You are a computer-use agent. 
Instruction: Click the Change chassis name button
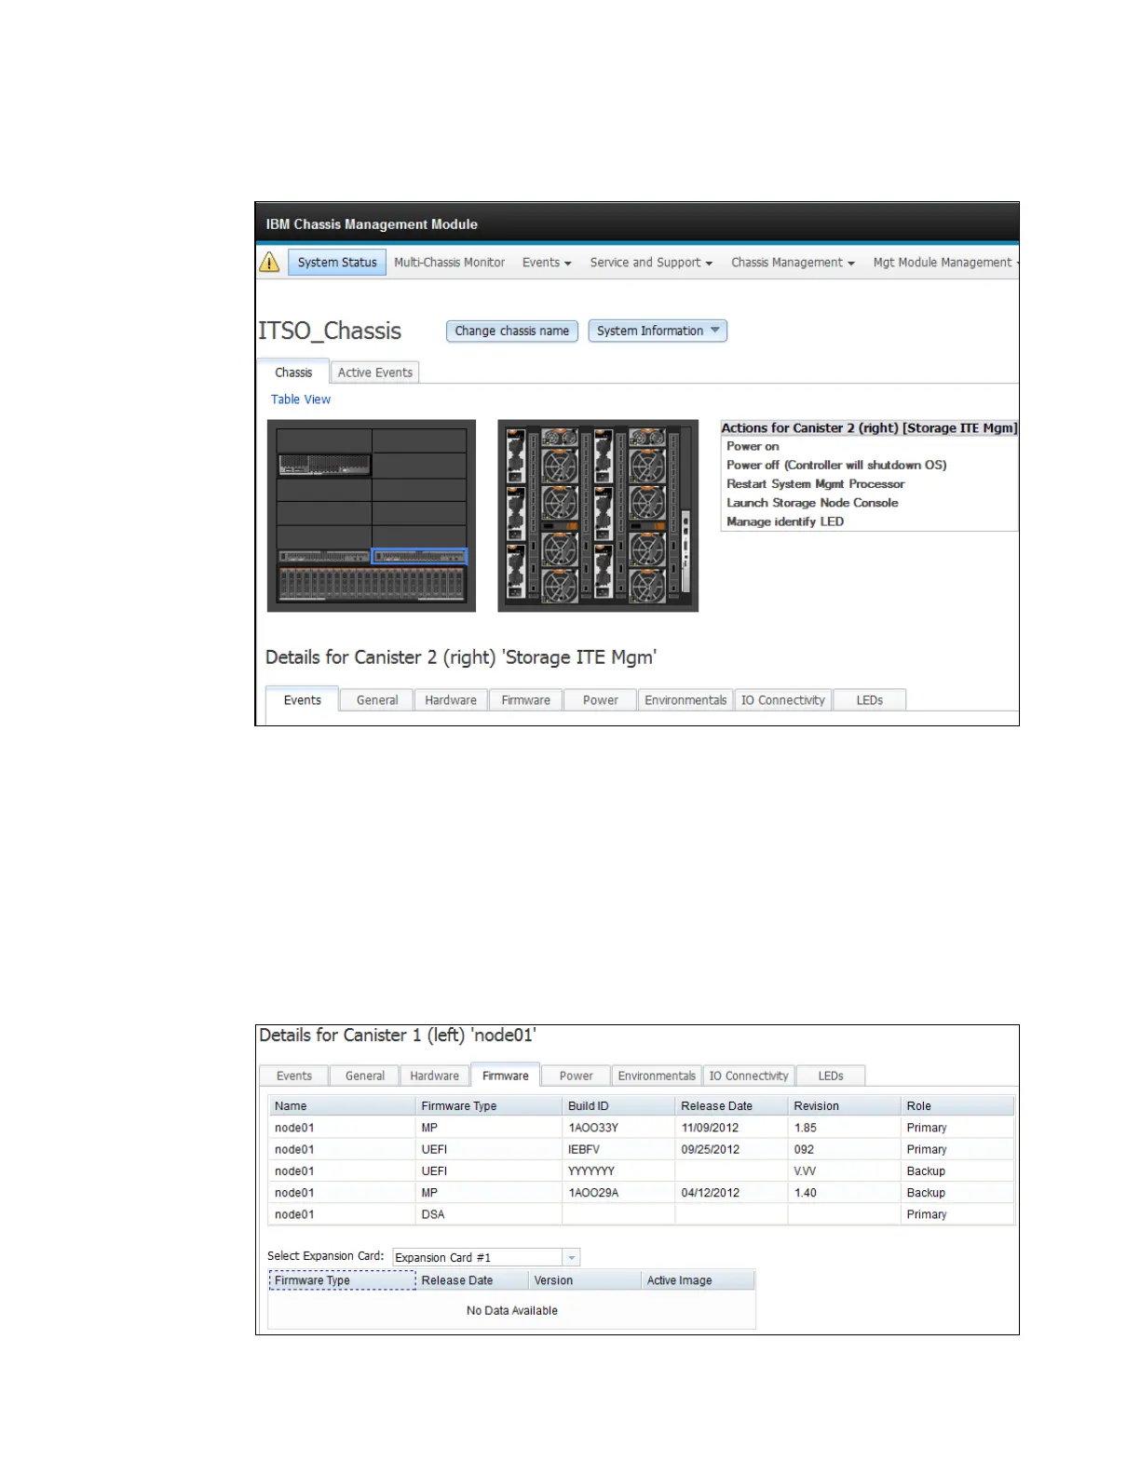tap(512, 331)
